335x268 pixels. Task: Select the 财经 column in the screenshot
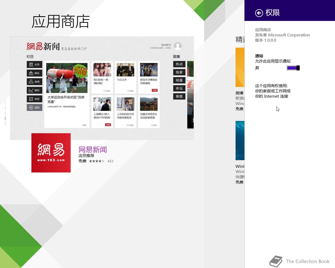(35, 90)
